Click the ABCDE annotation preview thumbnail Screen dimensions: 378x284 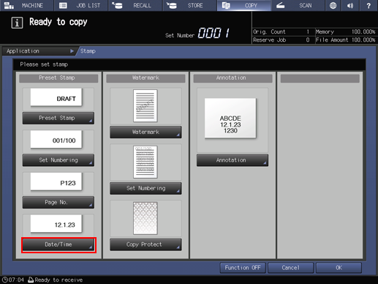pos(230,118)
